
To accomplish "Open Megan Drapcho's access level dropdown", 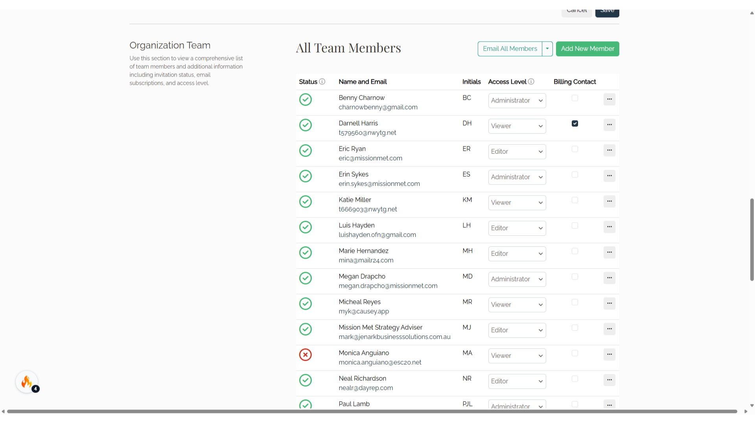I will 517,279.
